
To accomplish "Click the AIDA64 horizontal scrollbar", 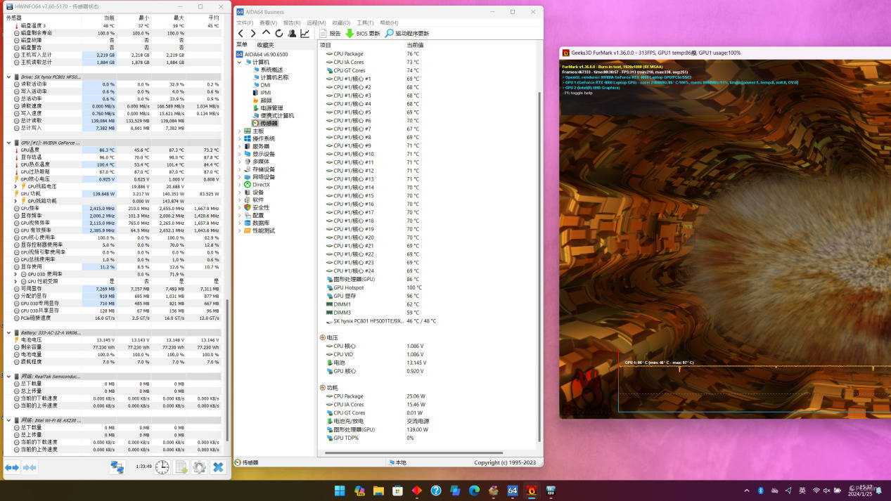I will tap(414, 453).
